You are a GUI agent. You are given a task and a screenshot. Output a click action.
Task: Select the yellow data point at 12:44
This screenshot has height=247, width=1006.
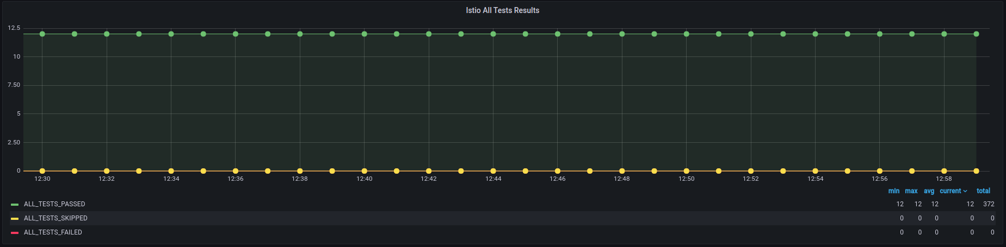tap(493, 171)
